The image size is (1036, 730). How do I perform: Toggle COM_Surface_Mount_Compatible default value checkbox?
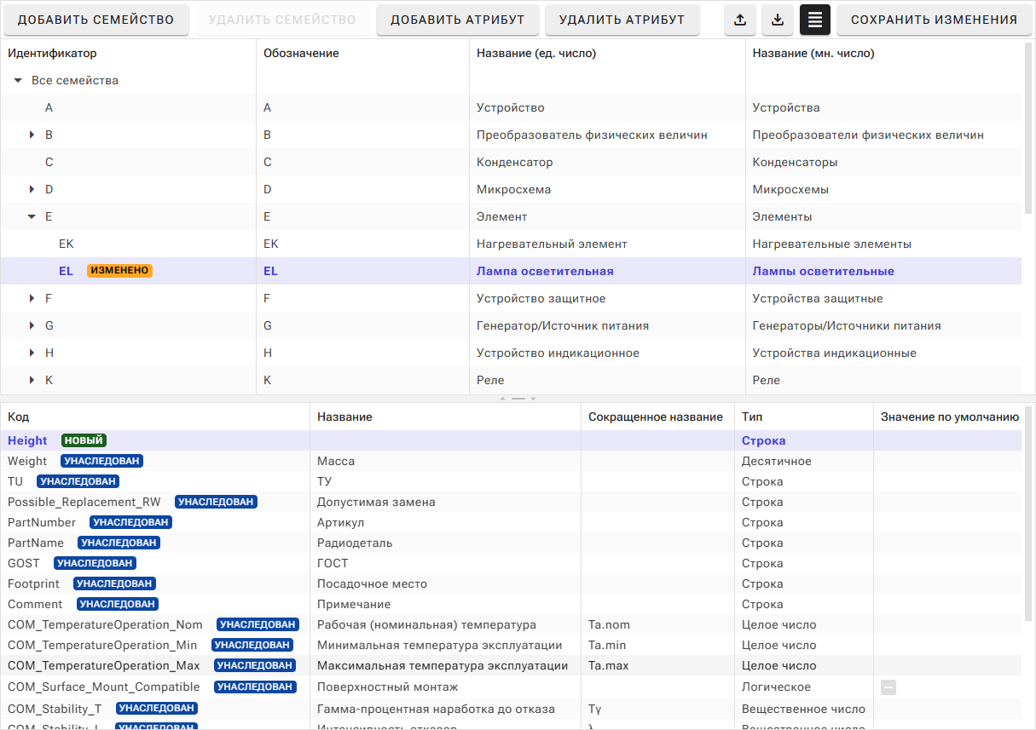pyautogui.click(x=888, y=687)
